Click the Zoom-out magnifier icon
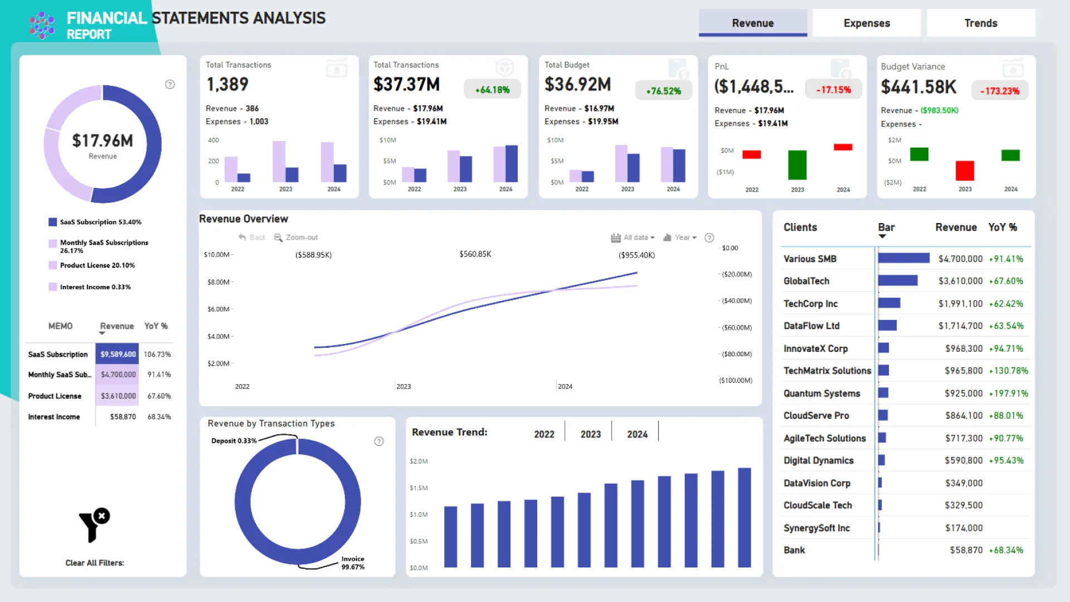The width and height of the screenshot is (1070, 602). pos(278,238)
